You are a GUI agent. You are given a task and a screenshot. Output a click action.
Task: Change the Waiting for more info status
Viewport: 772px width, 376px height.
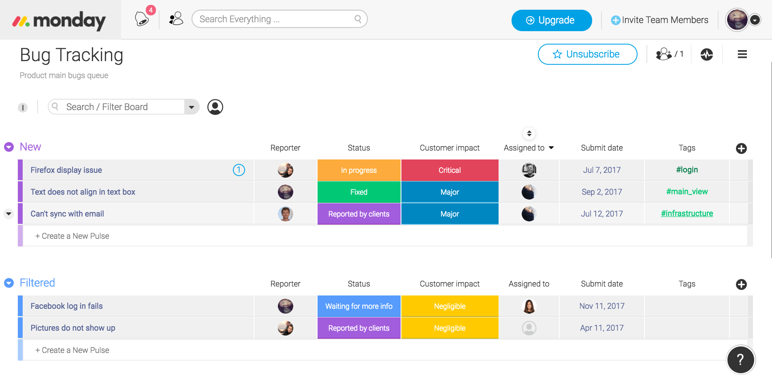tap(359, 306)
